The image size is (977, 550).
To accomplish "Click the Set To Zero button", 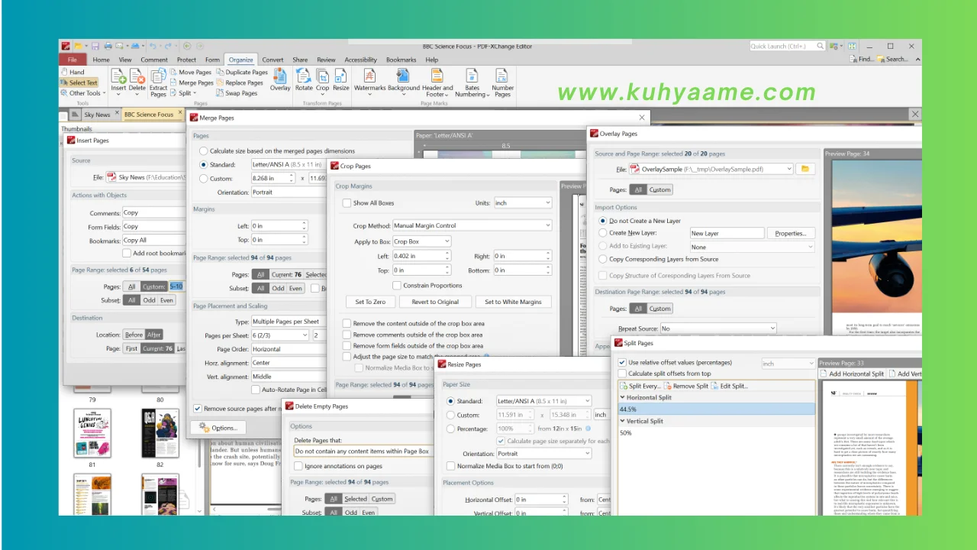I will click(x=370, y=302).
